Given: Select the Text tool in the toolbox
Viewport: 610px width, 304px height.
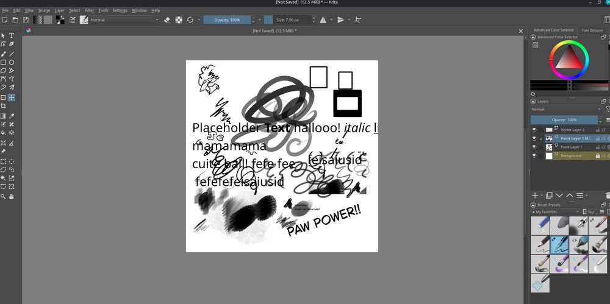Looking at the screenshot, I should click(12, 35).
